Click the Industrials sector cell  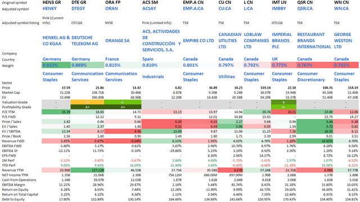(x=153, y=77)
